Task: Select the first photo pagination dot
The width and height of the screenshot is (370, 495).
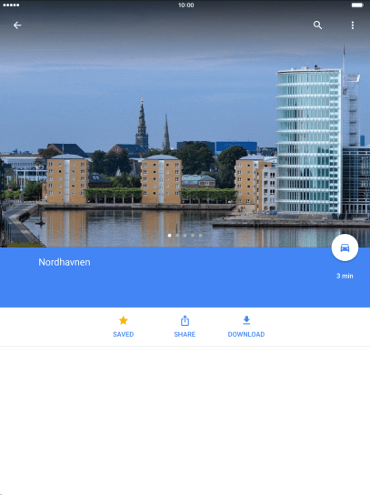Action: point(170,236)
